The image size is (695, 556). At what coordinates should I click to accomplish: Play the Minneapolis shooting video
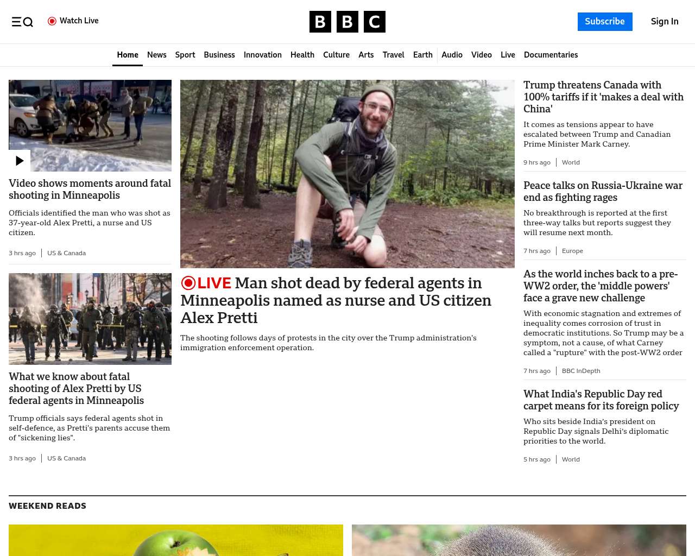coord(20,161)
